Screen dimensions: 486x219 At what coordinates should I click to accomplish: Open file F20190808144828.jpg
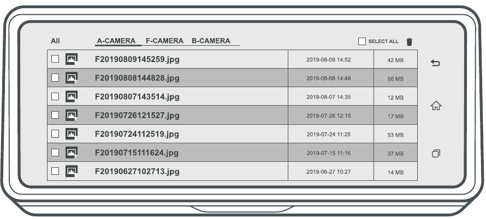pyautogui.click(x=137, y=78)
